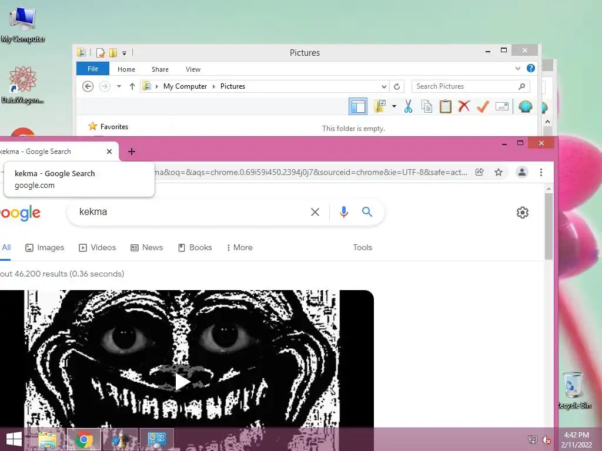Select the kekma - Google Search tab

(53, 152)
